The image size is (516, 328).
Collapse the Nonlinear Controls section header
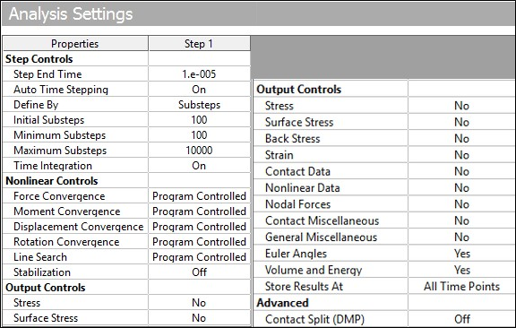tap(52, 181)
